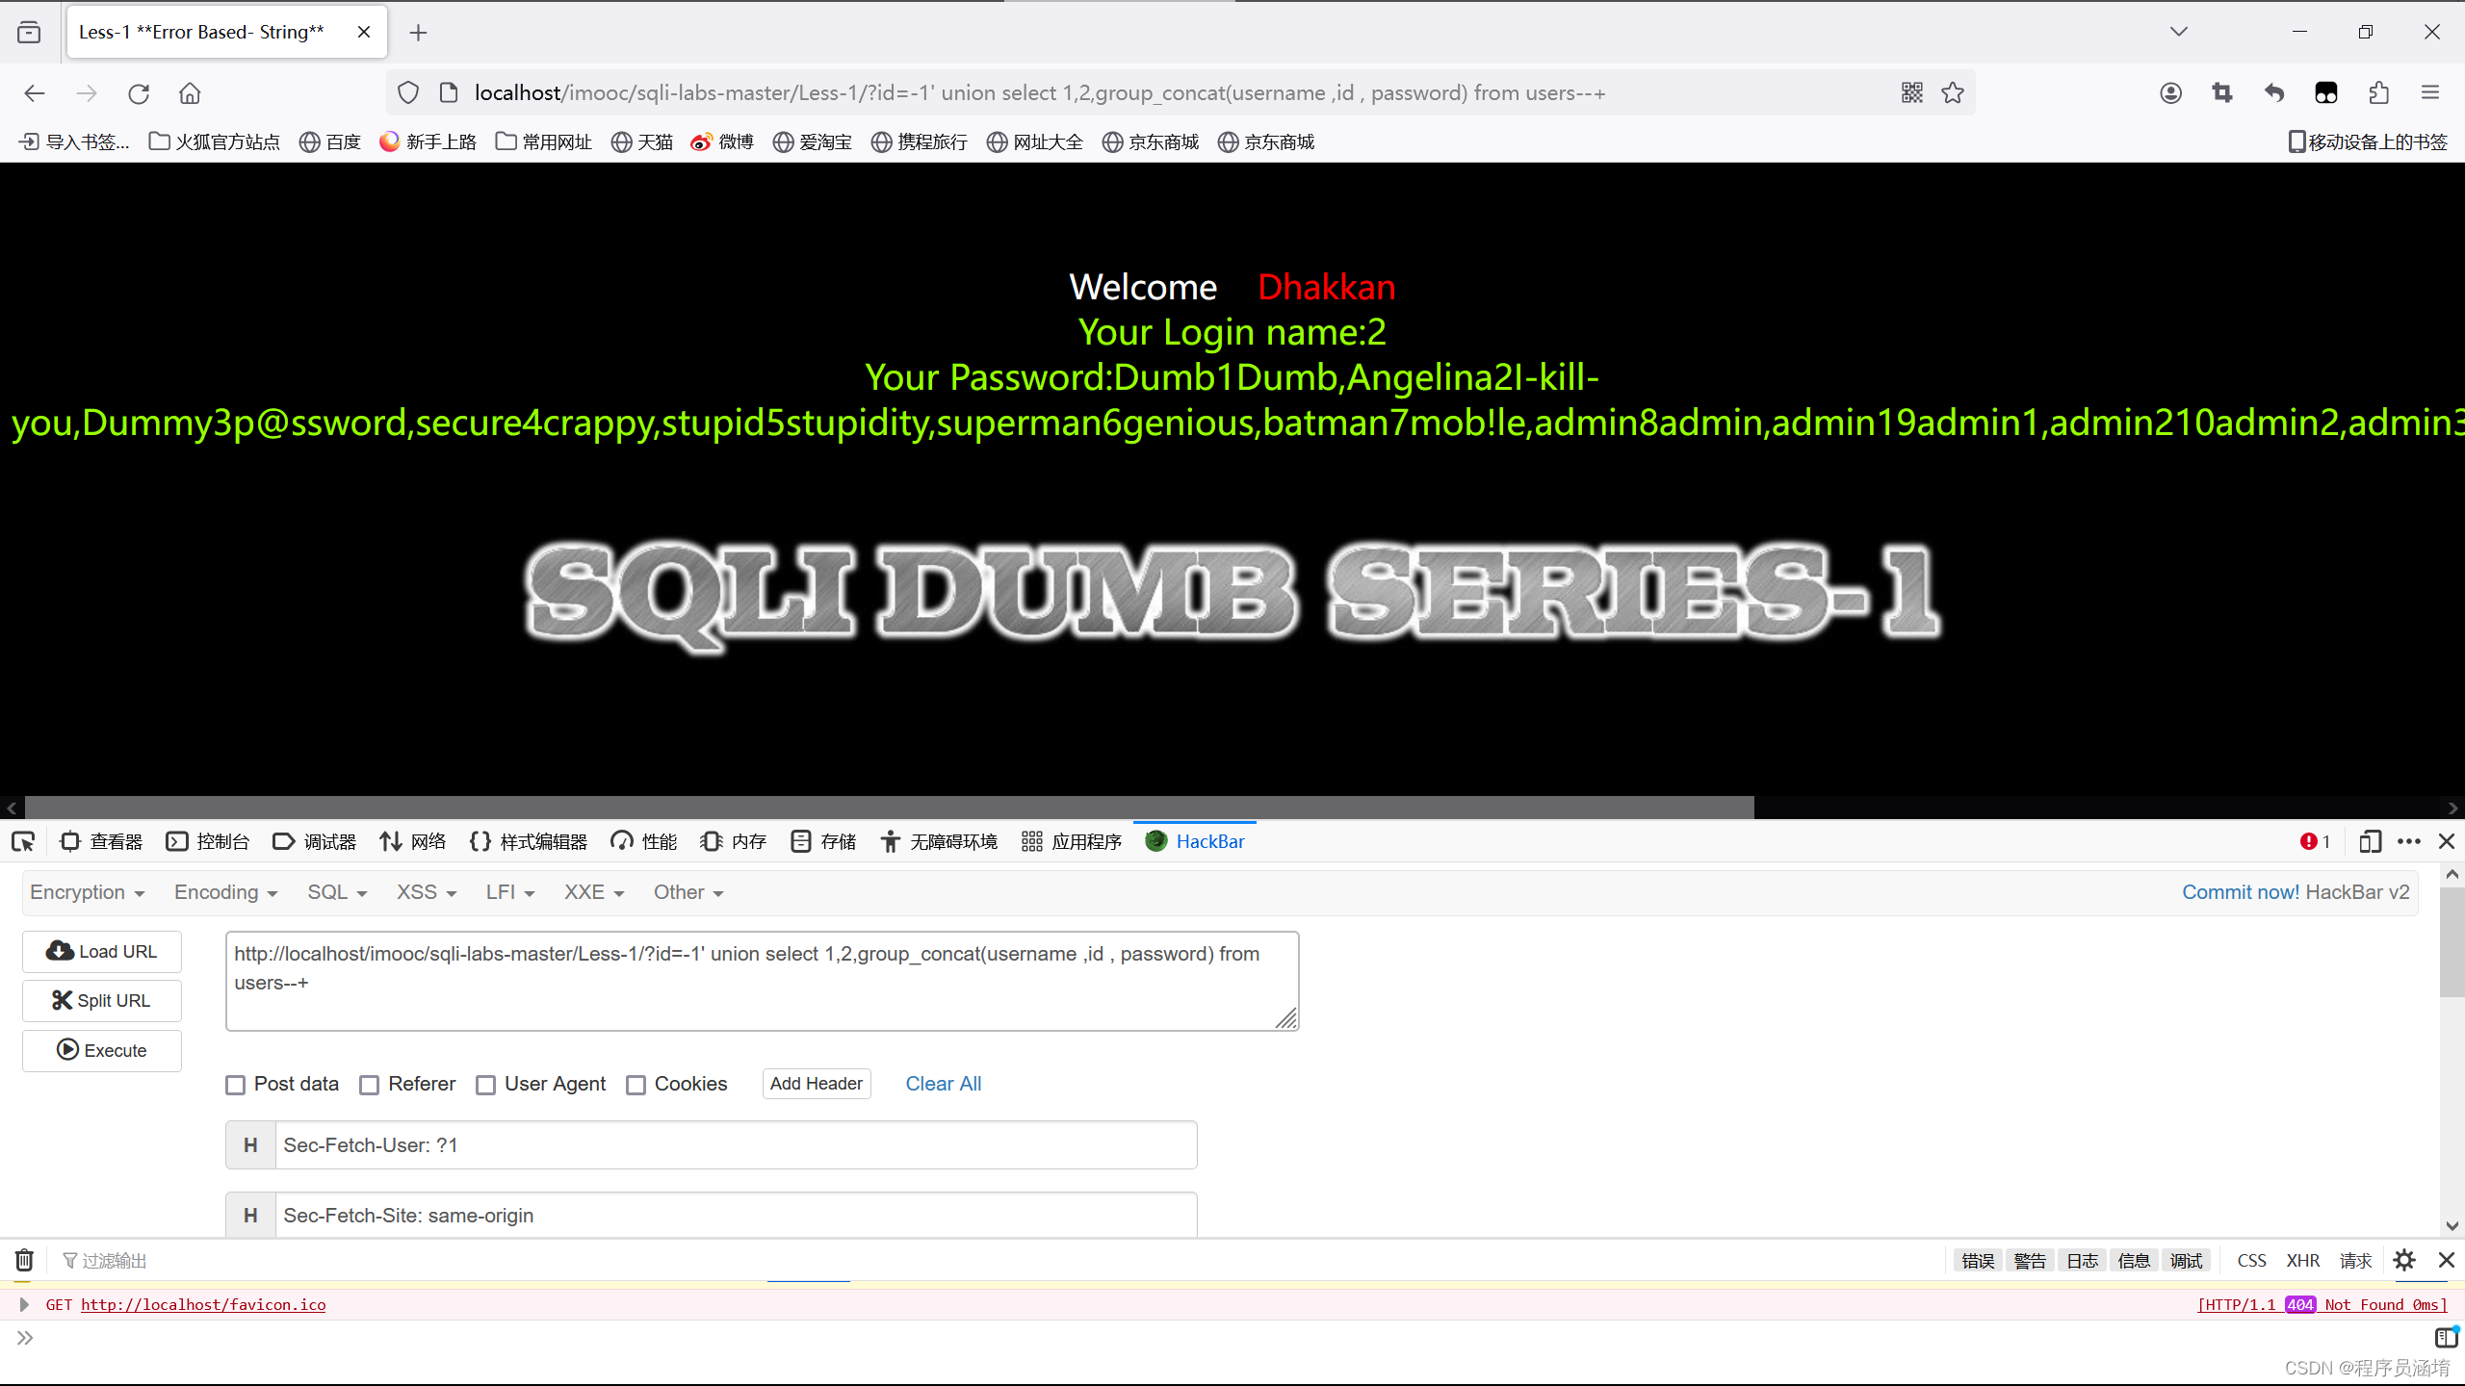Toggle responsive design mode icon
2465x1386 pixels.
(2370, 842)
